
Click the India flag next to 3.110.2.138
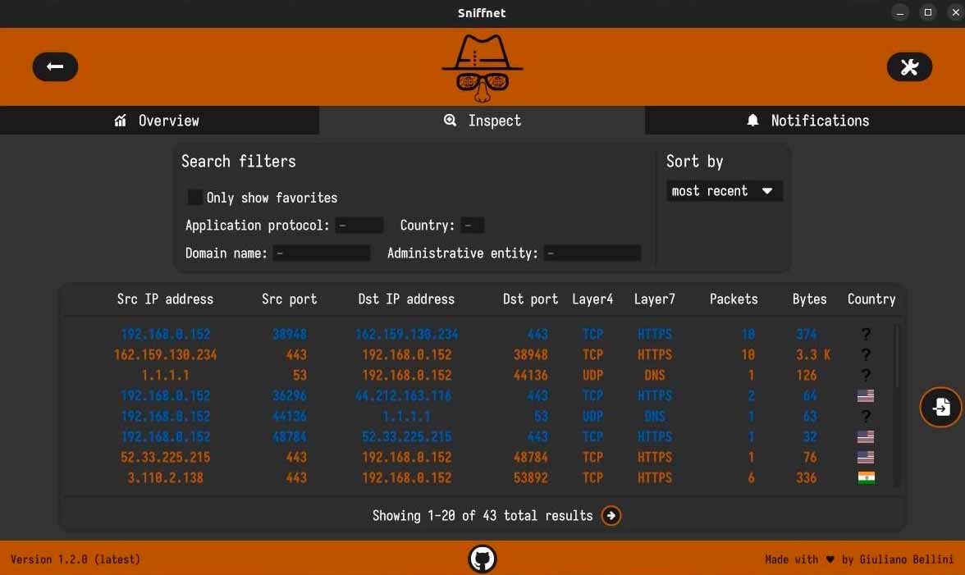865,477
